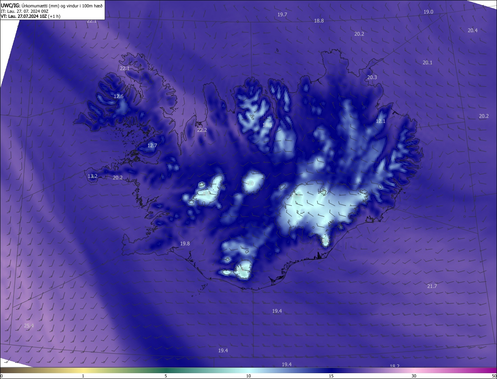Click the 20.2 label right of the 13.2 value
Screen dimensions: 497x379
(x=118, y=178)
